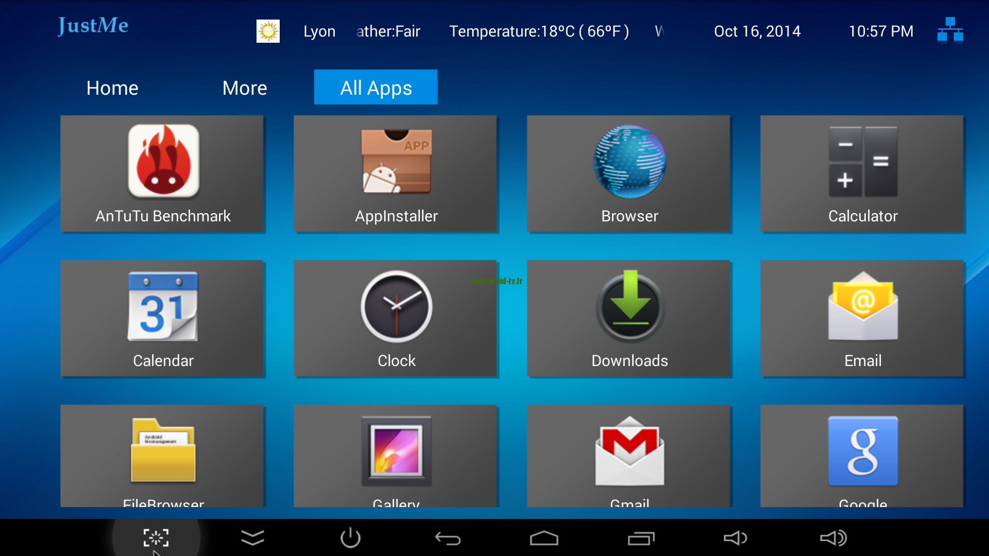Viewport: 989px width, 556px height.
Task: Hide the navigation bar with chevrons icon
Action: (252, 538)
